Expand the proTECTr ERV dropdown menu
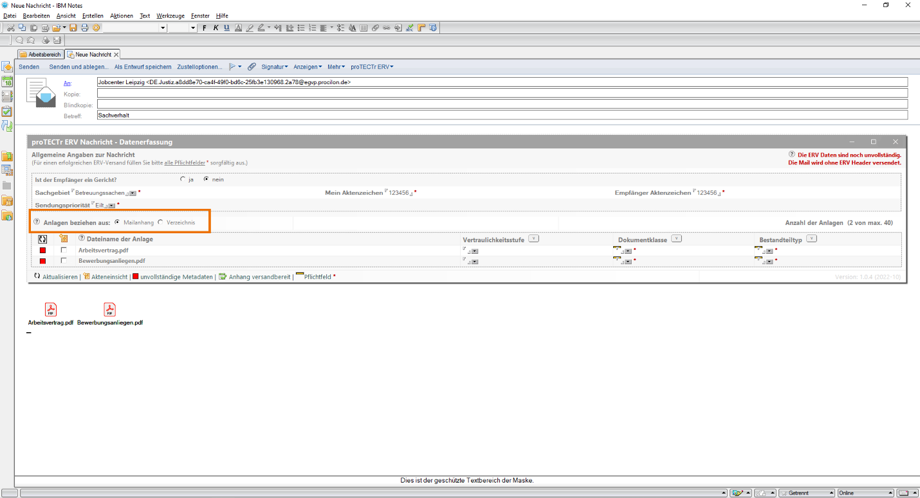This screenshot has height=498, width=920. pos(372,67)
